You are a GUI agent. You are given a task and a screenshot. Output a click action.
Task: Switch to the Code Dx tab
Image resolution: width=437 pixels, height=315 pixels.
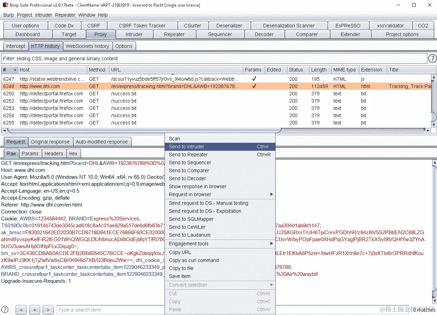pos(64,26)
